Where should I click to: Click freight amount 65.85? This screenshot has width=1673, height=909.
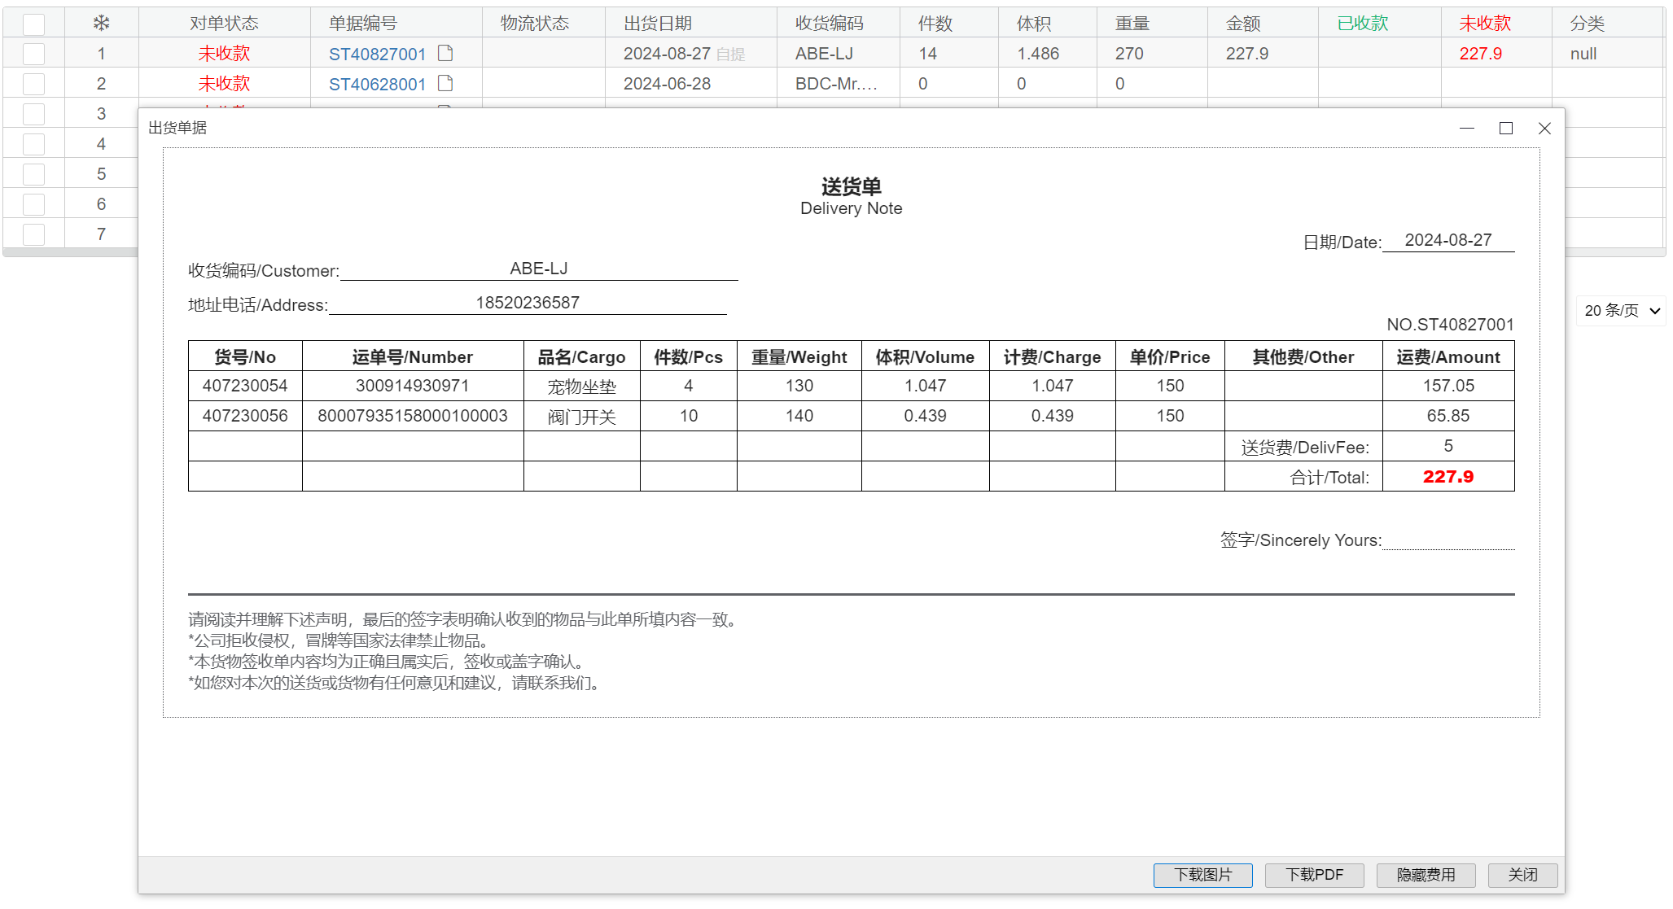[1448, 416]
